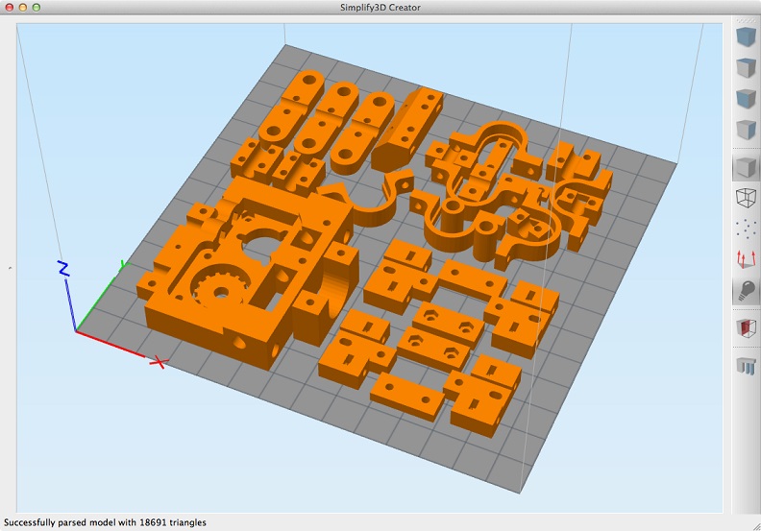Toggle surface normals red arrows icon
Image resolution: width=761 pixels, height=531 pixels.
(746, 259)
